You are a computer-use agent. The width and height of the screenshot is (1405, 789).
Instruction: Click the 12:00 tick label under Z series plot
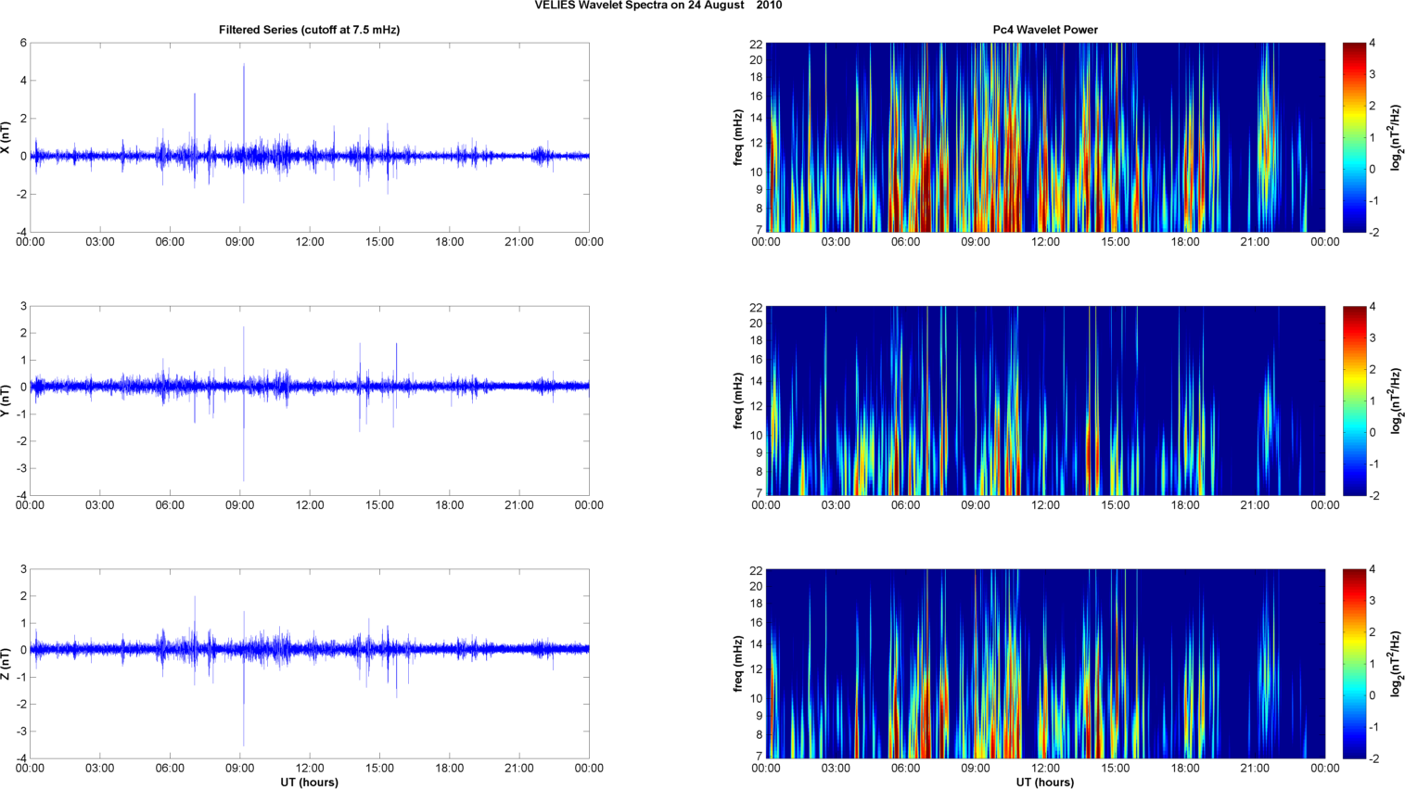(310, 769)
